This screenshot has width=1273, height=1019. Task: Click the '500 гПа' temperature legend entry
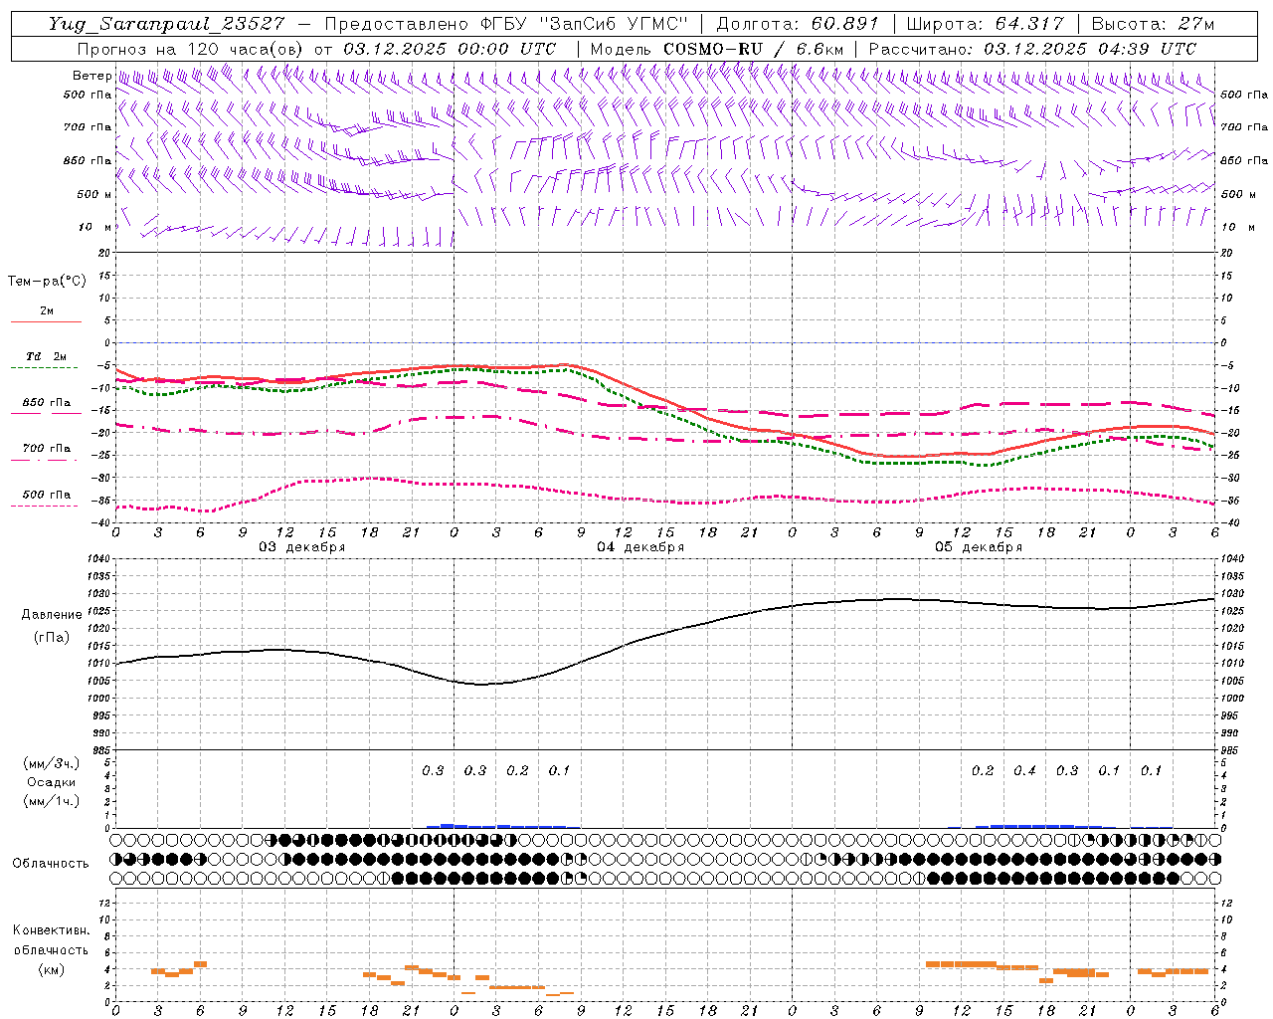click(x=47, y=495)
